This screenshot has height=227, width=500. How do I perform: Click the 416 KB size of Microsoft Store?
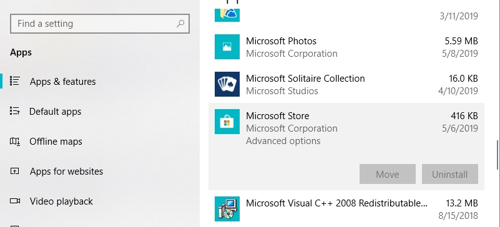pyautogui.click(x=464, y=116)
